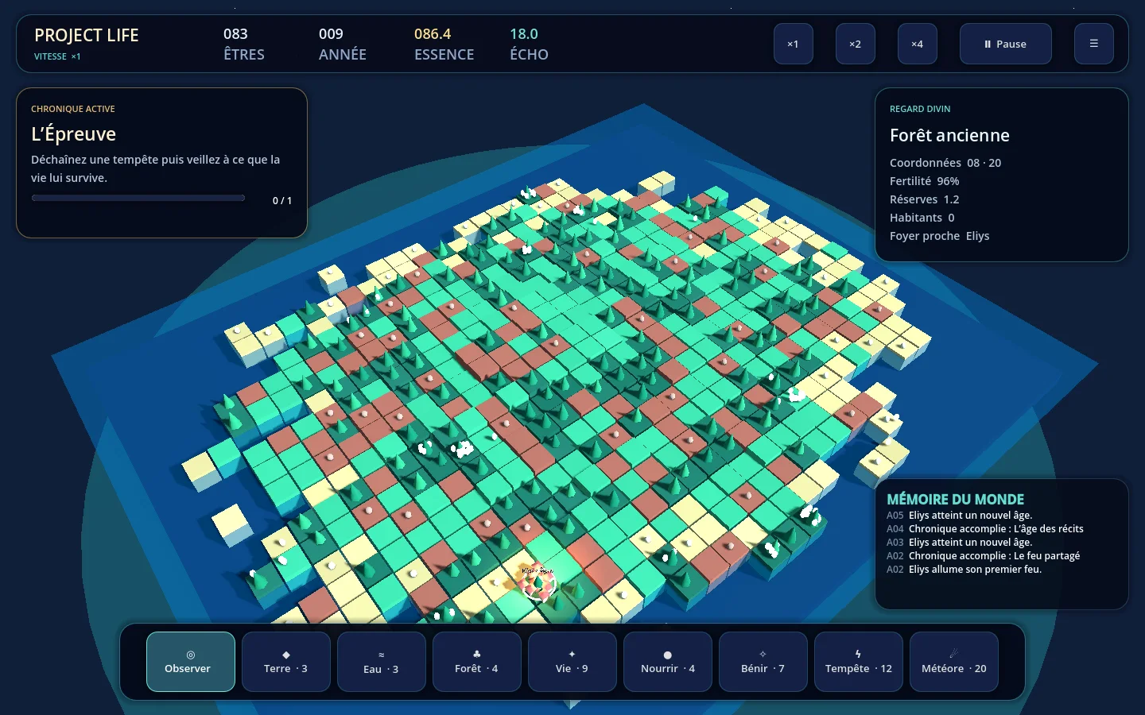Select the Vie power
This screenshot has height=715, width=1145.
(x=572, y=662)
